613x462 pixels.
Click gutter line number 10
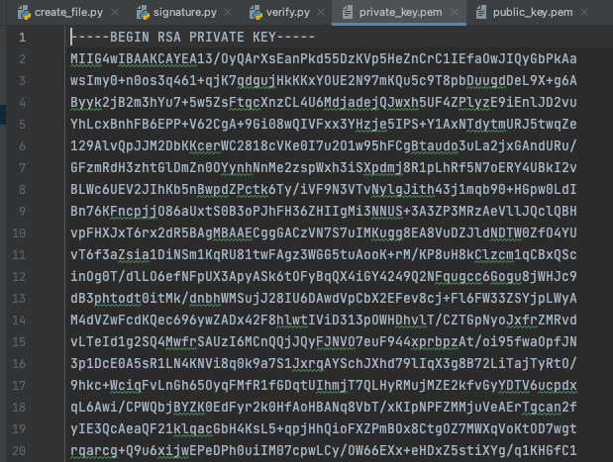(x=19, y=233)
